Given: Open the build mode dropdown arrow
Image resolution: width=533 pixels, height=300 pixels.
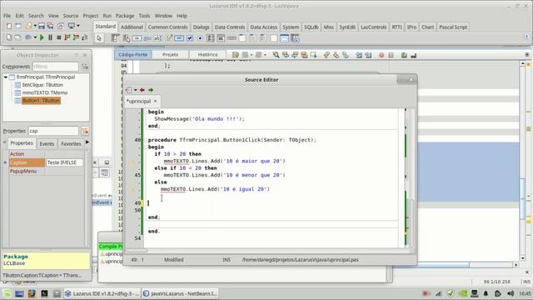Looking at the screenshot, I should [x=35, y=37].
